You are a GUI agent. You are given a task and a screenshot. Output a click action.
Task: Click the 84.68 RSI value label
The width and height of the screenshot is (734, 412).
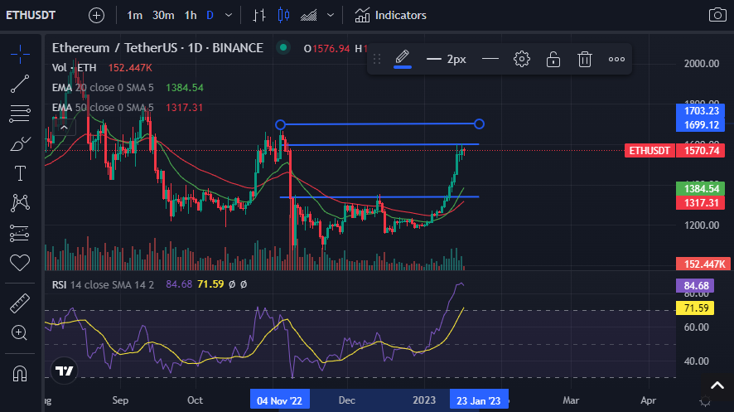coord(695,286)
